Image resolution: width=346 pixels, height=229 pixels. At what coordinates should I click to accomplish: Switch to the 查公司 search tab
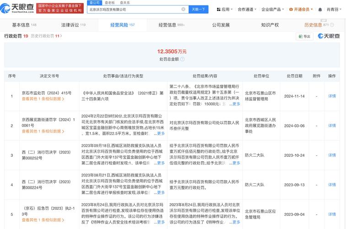94,3
